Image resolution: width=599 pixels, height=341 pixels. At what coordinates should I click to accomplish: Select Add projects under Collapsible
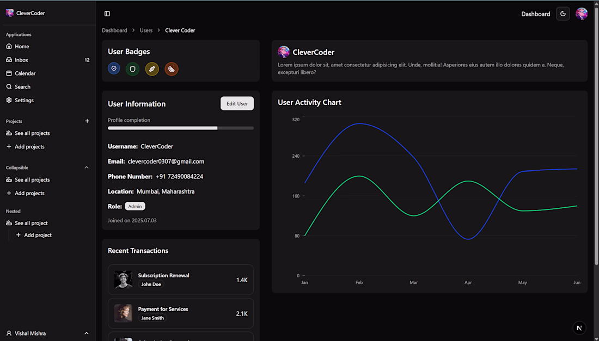pyautogui.click(x=48, y=193)
